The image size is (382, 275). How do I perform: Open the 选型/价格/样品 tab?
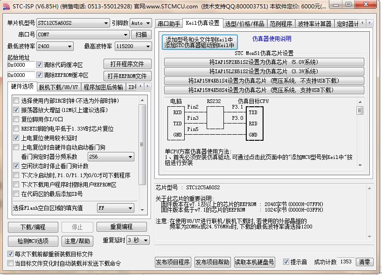click(x=244, y=24)
